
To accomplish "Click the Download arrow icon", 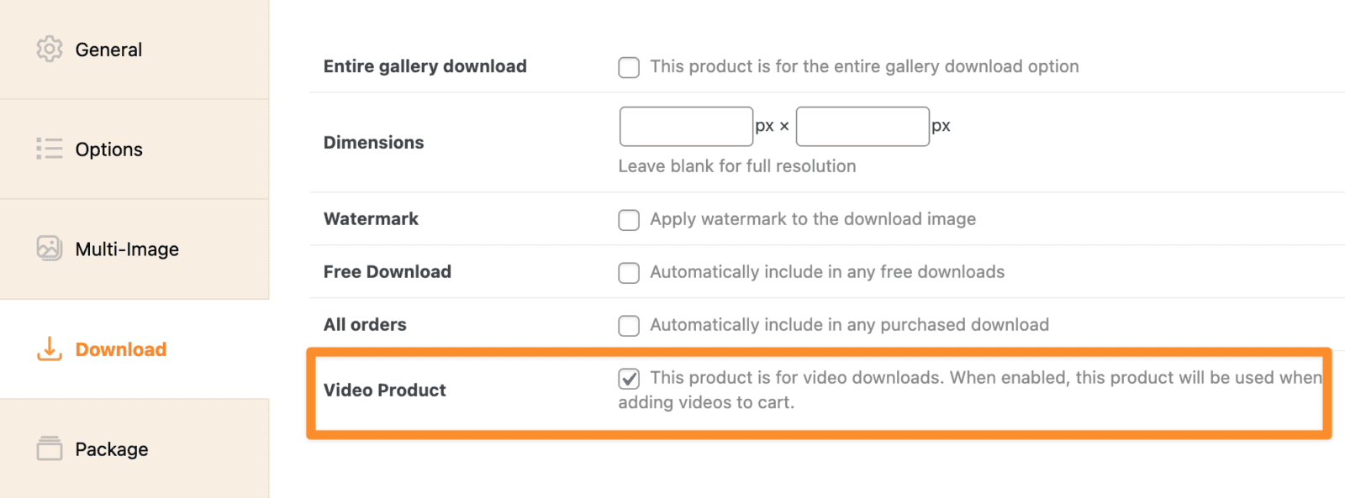I will [x=50, y=349].
